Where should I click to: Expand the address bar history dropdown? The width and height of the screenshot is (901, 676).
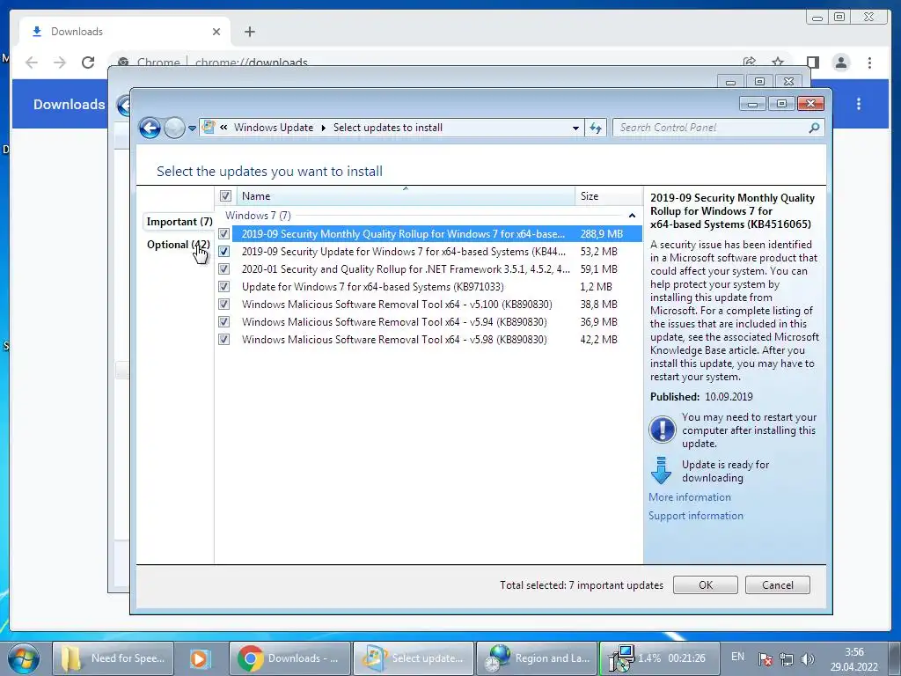[x=575, y=129]
